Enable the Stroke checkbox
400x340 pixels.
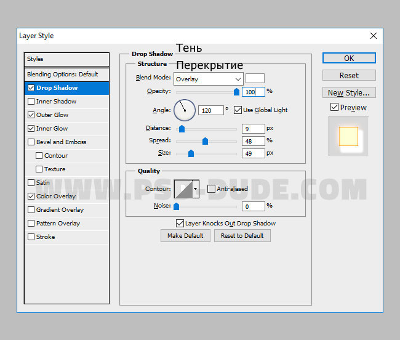point(31,237)
